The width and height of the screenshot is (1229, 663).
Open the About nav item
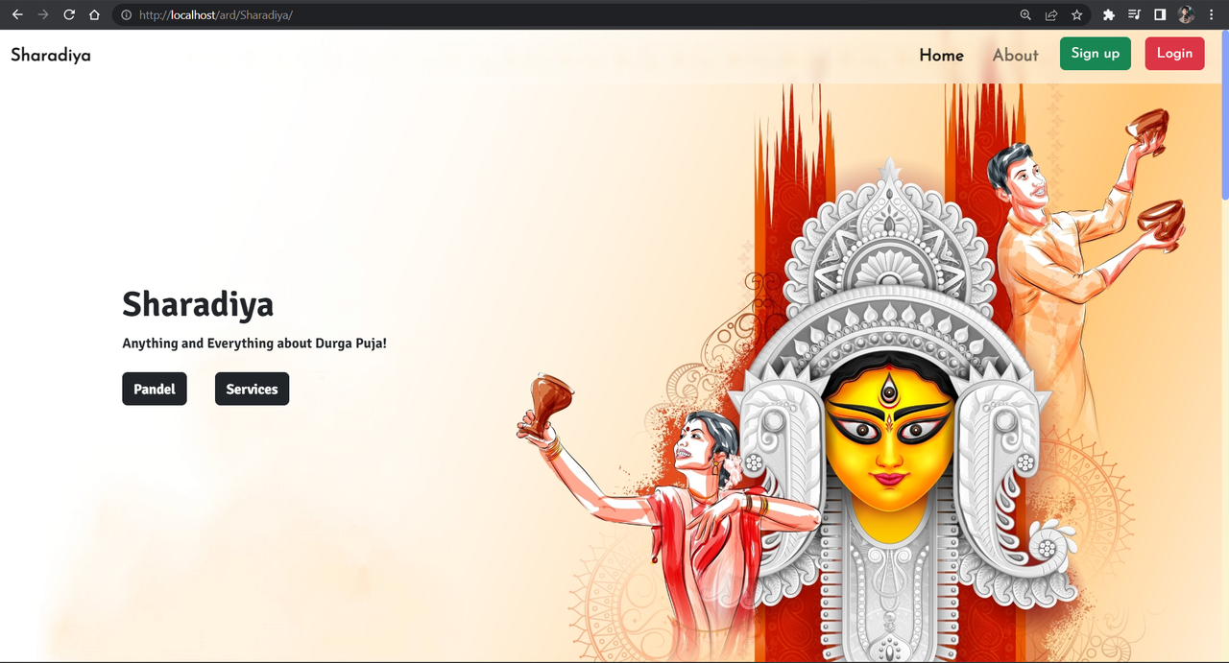click(1015, 56)
